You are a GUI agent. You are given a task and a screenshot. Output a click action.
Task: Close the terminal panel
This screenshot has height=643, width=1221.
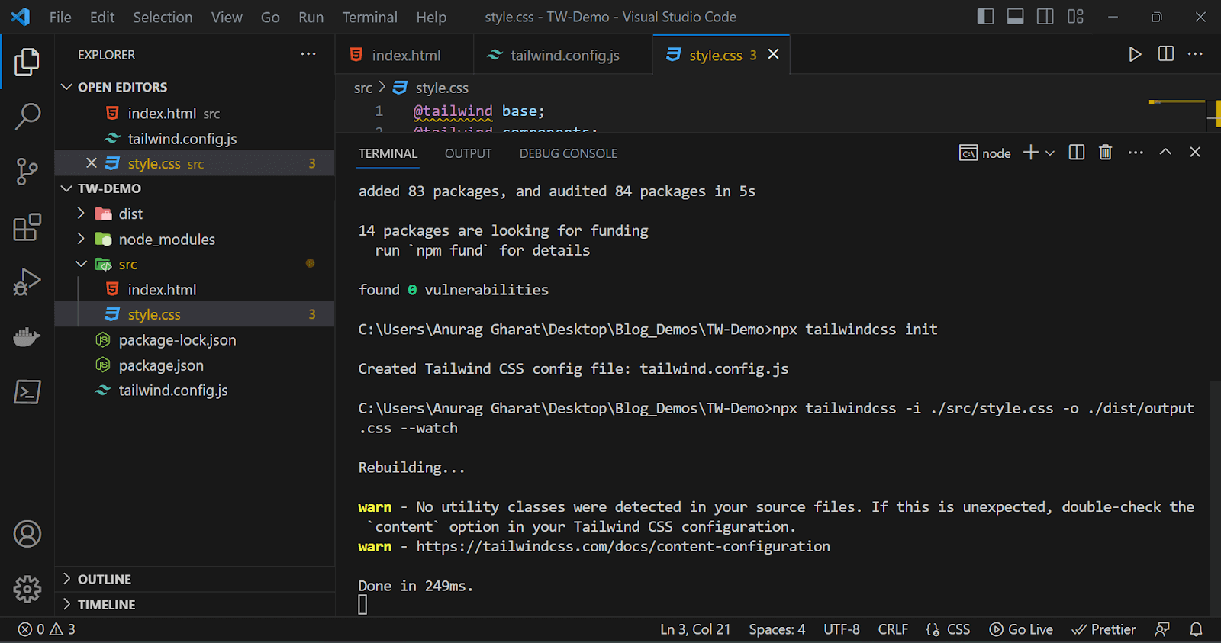click(x=1195, y=153)
